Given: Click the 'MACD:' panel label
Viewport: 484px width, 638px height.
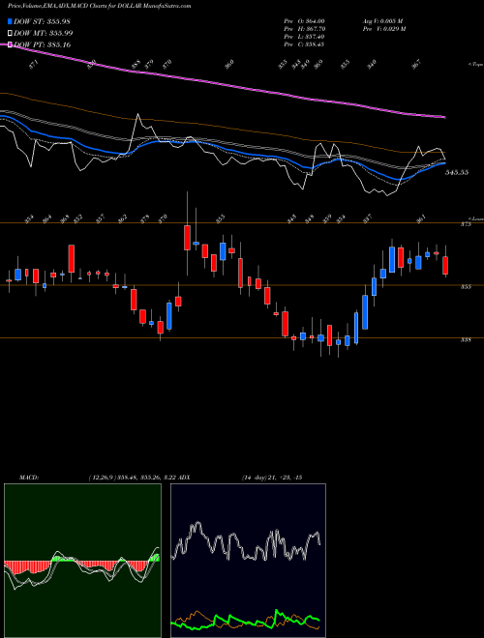Looking at the screenshot, I should (x=29, y=478).
